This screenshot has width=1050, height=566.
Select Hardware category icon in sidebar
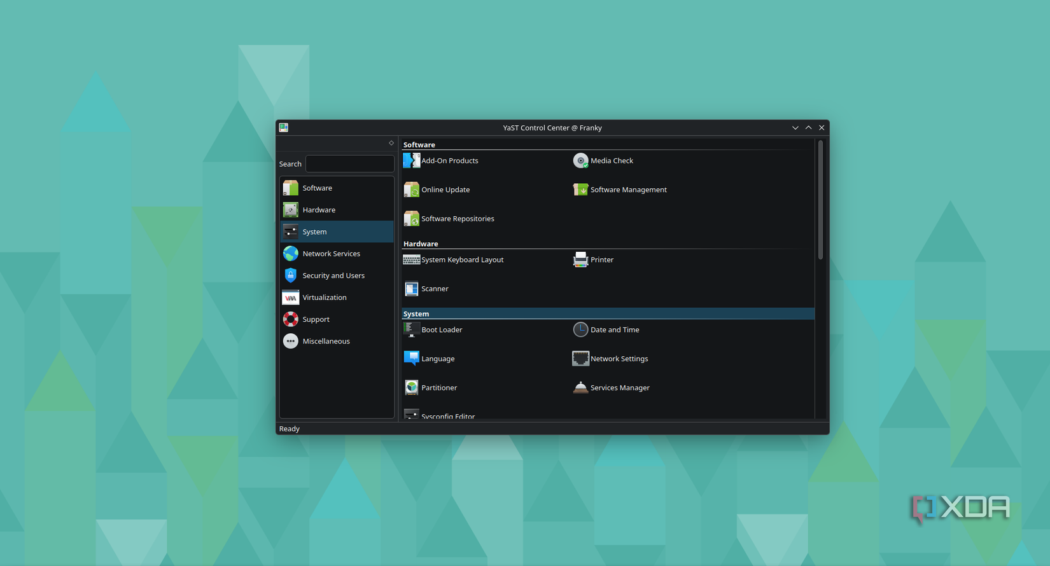tap(291, 210)
